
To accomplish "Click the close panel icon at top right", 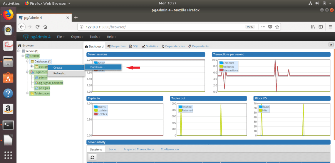I will [x=331, y=45].
